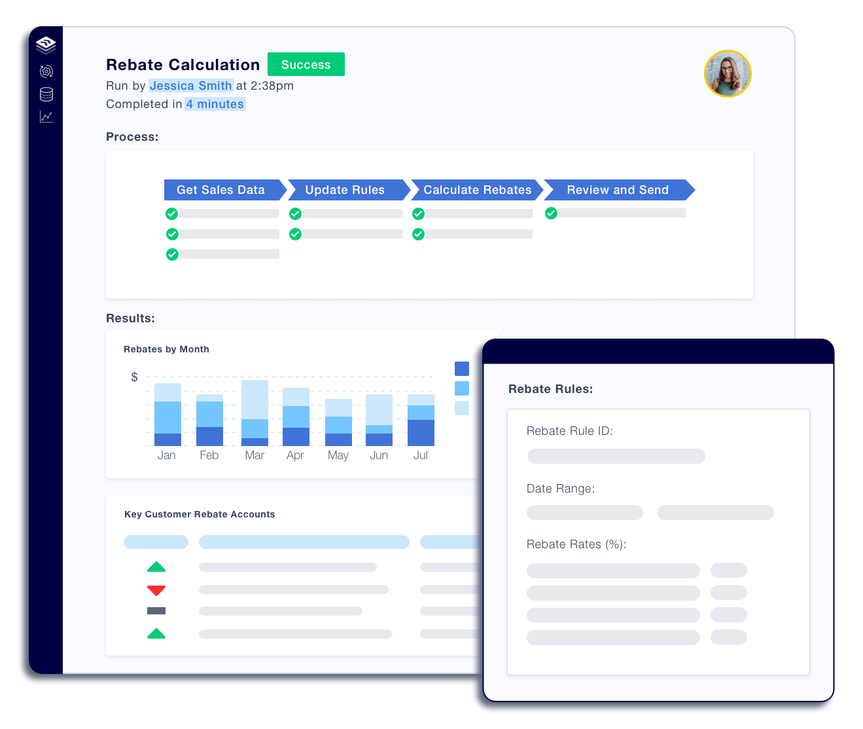Click the app logo in the sidebar

click(x=46, y=45)
